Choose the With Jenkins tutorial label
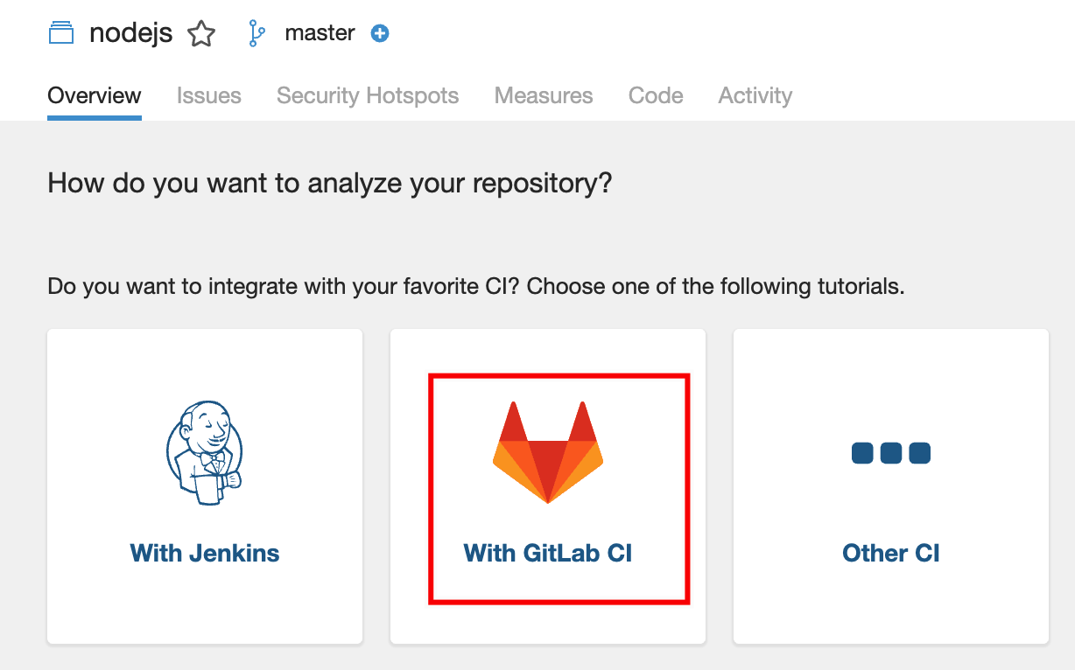This screenshot has width=1075, height=670. (x=205, y=553)
